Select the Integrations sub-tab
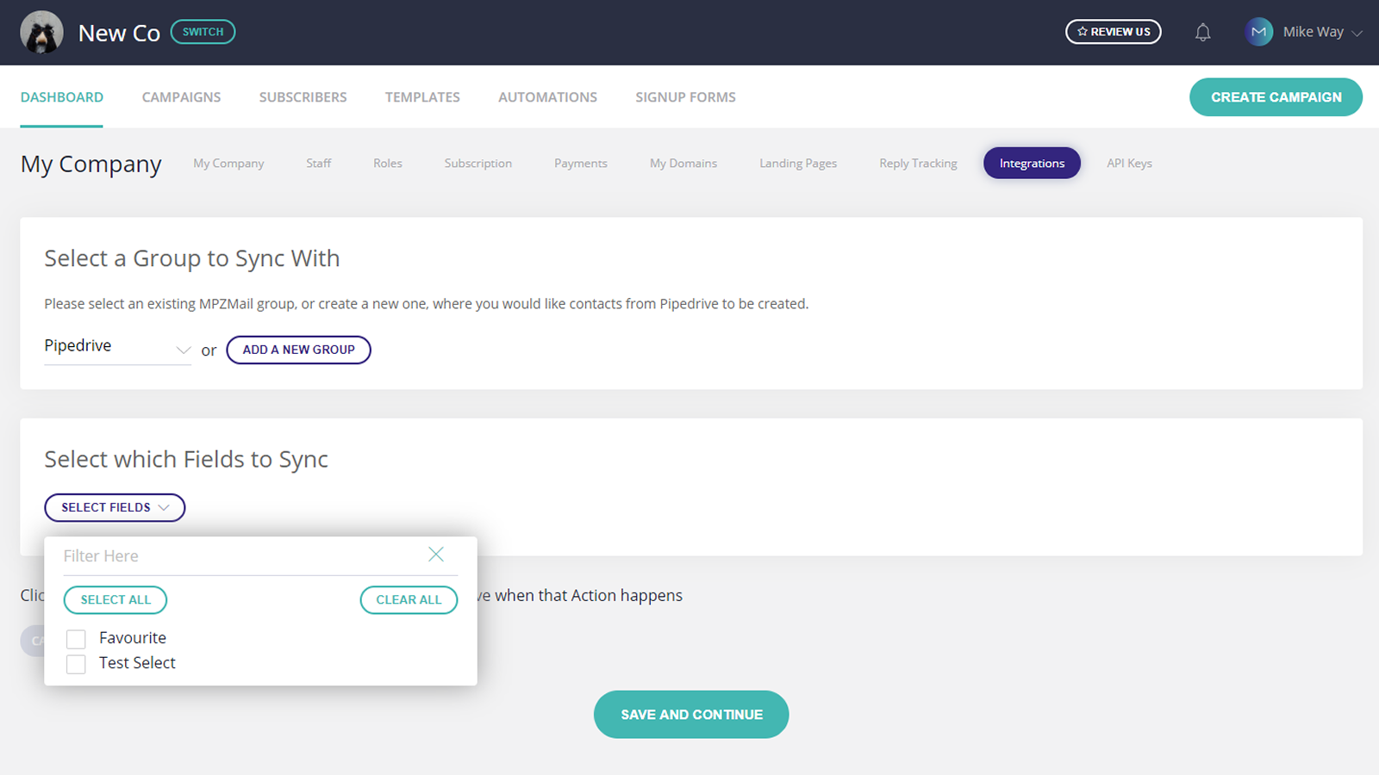 coord(1032,163)
